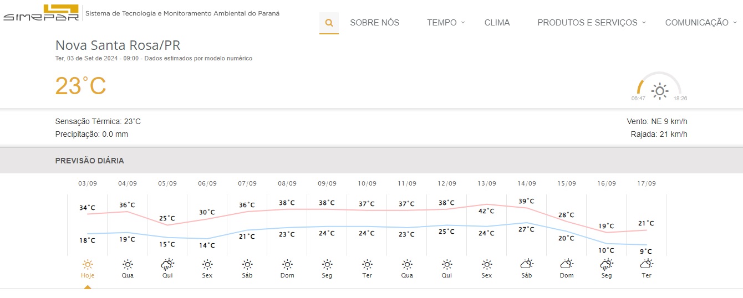
Task: Click the 9°C minimum temperature label
Action: click(646, 251)
